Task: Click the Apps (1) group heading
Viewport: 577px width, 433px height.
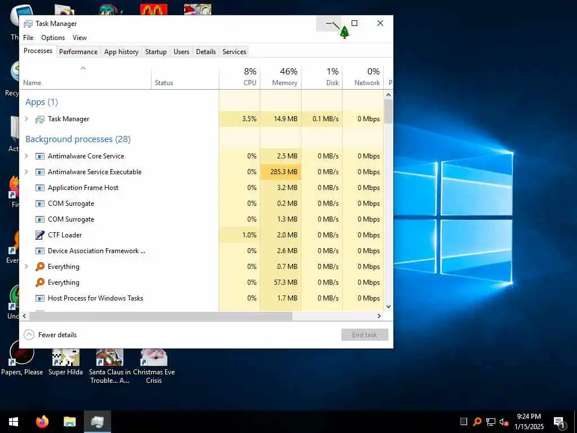Action: click(x=42, y=102)
